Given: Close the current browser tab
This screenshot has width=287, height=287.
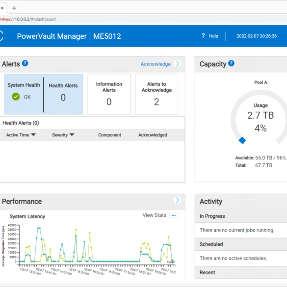Looking at the screenshot, I should (2, 8).
